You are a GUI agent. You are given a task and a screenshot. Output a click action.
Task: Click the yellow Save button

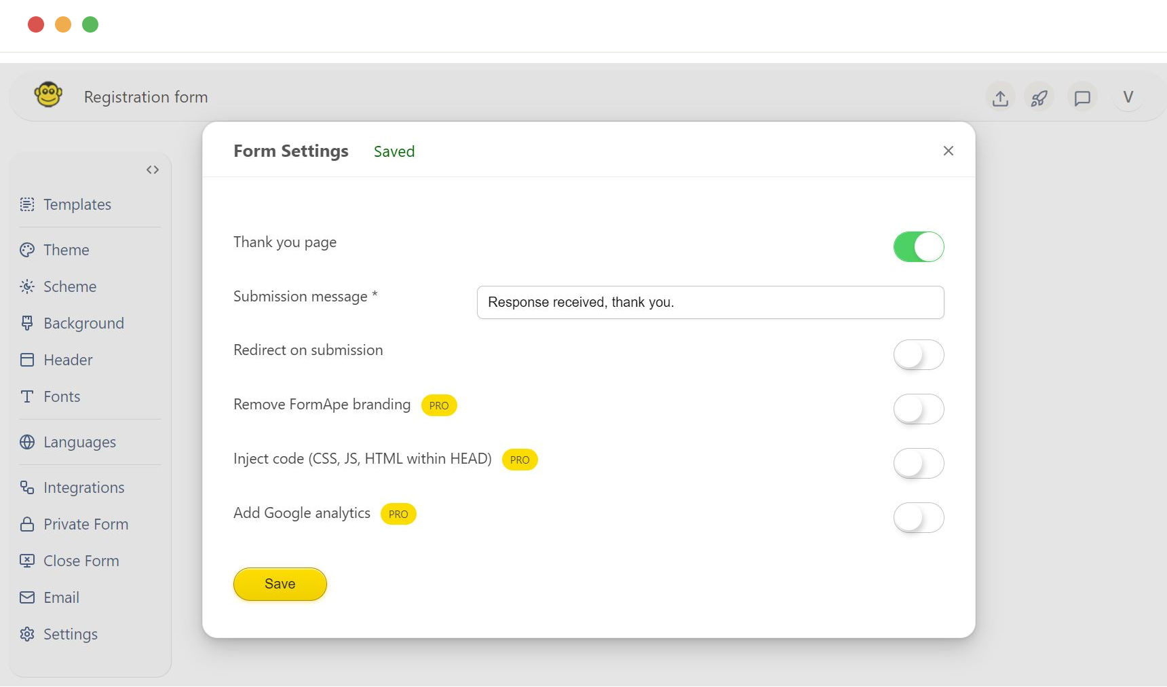[280, 584]
